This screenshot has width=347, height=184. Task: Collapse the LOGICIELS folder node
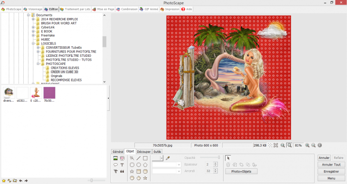[33, 44]
